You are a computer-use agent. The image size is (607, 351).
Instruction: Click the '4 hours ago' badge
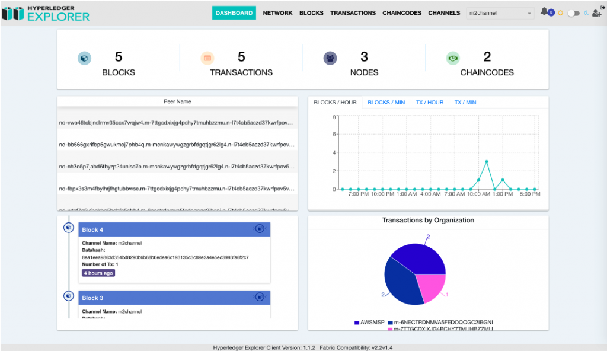click(98, 273)
